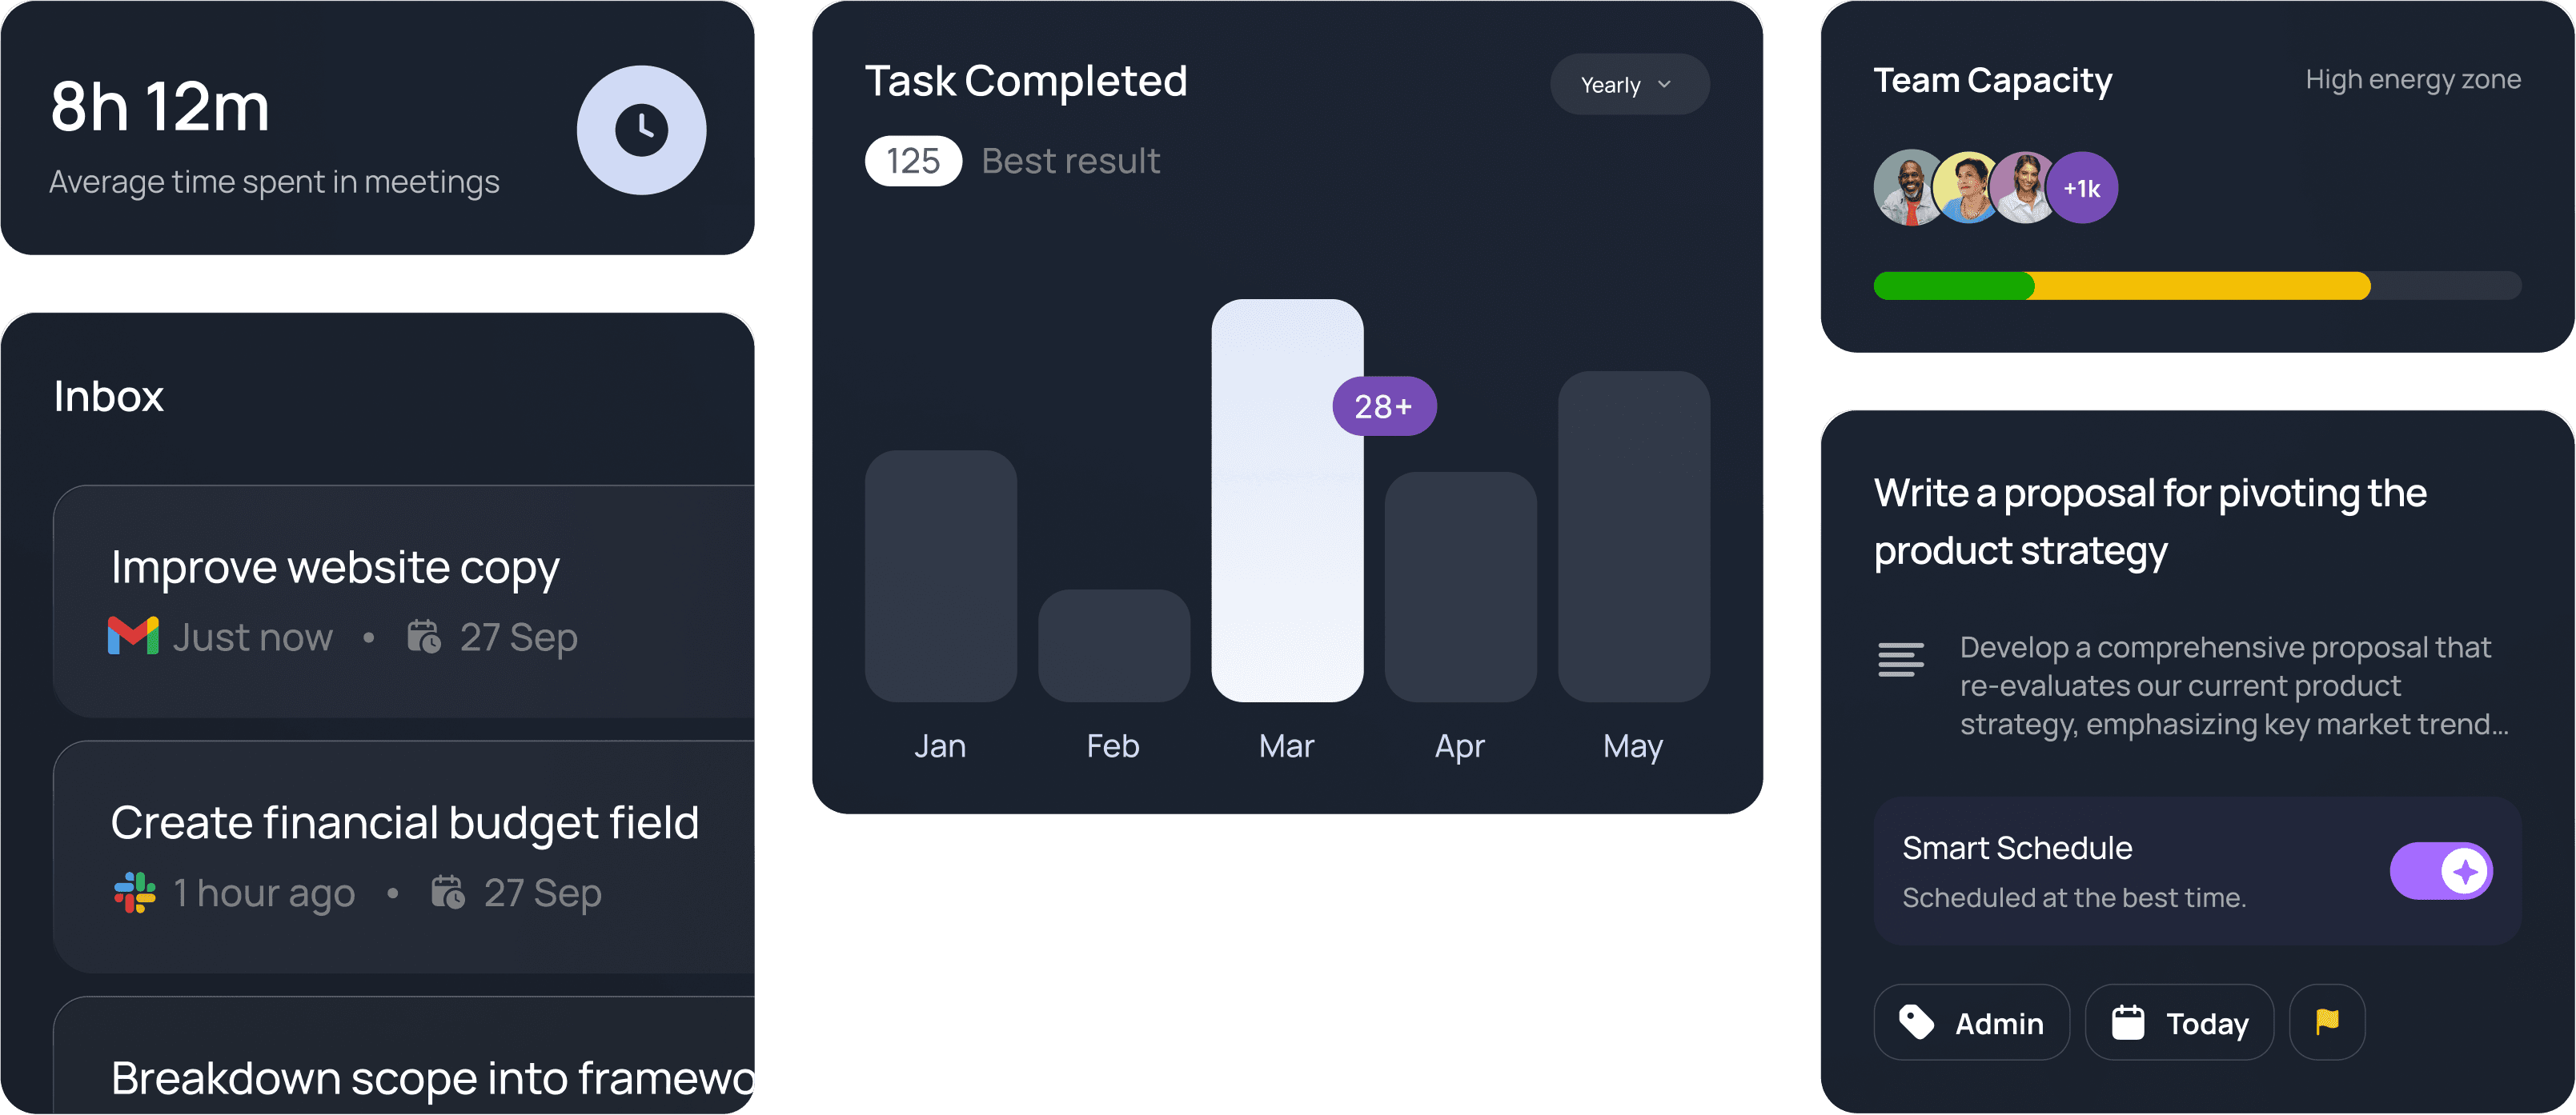2576x1115 pixels.
Task: Expand the Breakdown scope inbox item
Action: [x=400, y=1077]
